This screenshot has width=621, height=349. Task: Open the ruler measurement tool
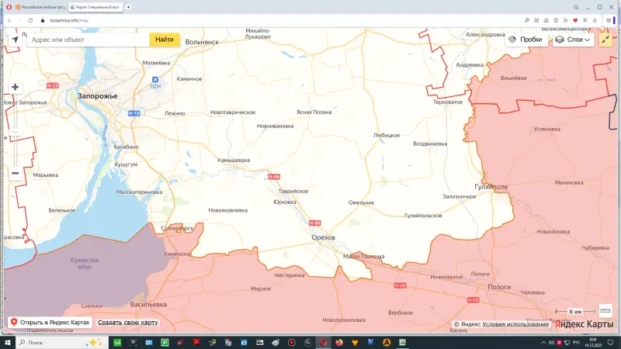pyautogui.click(x=606, y=310)
